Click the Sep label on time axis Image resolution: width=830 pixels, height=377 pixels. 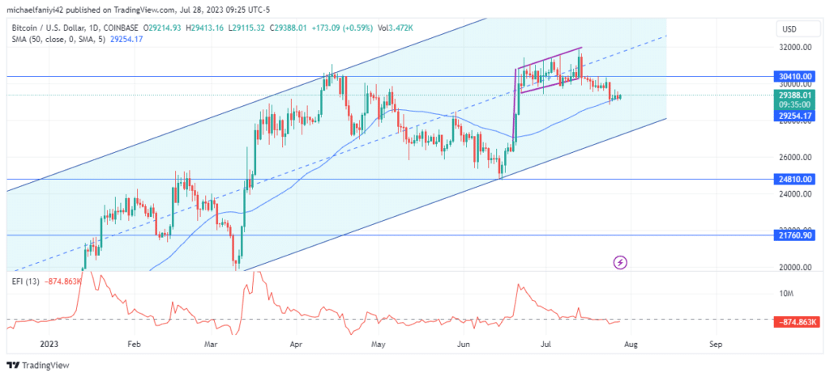click(x=716, y=345)
